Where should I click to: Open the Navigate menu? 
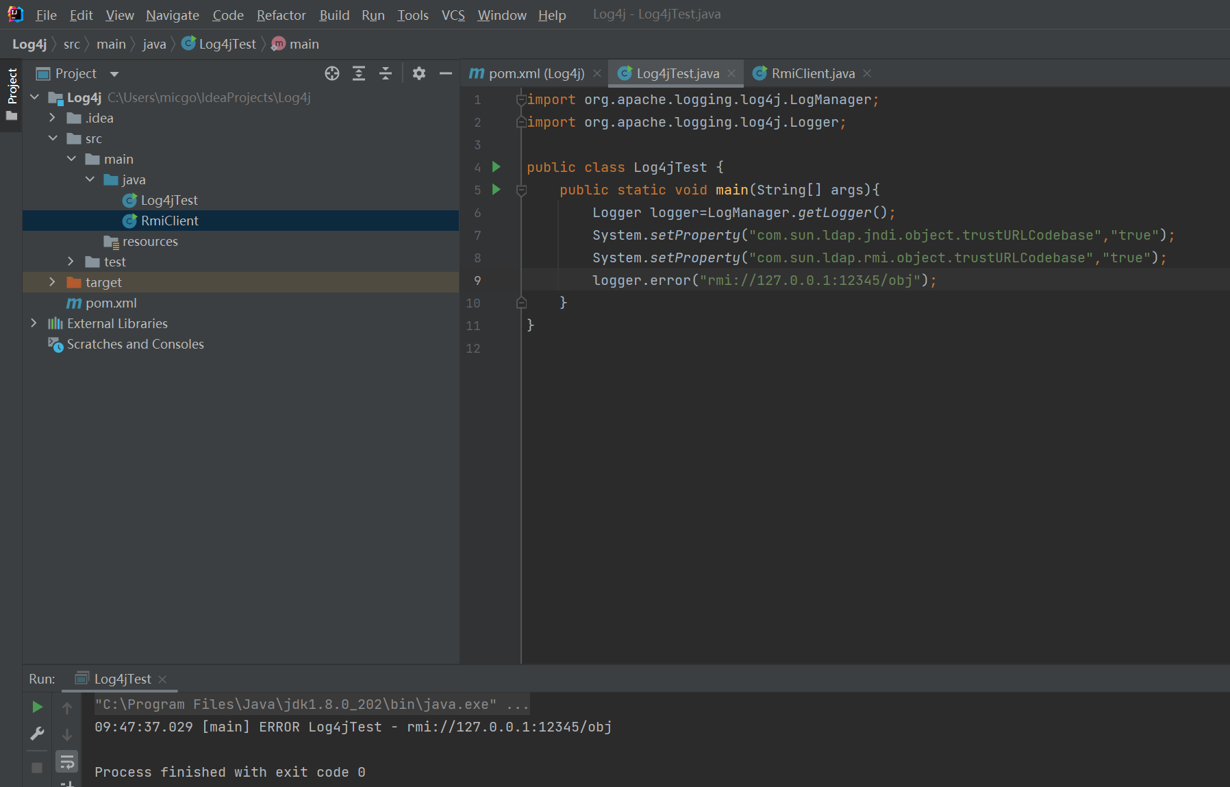(173, 15)
